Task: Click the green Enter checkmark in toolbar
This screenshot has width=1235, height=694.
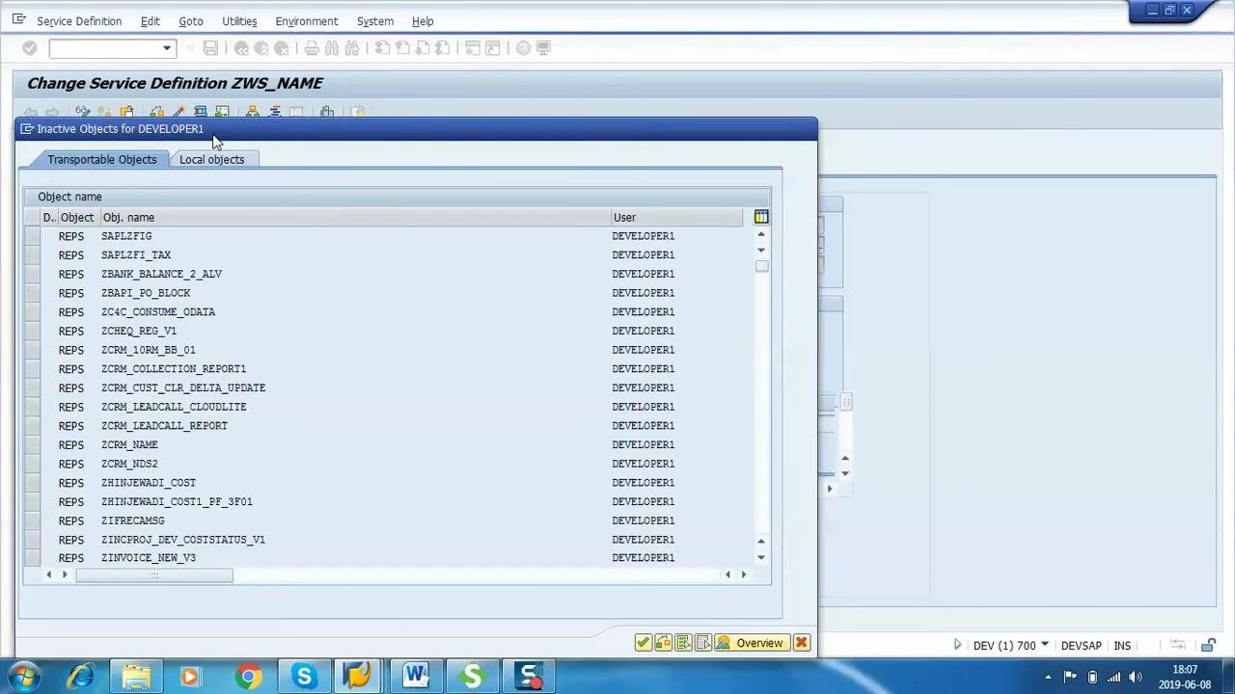Action: click(x=30, y=48)
